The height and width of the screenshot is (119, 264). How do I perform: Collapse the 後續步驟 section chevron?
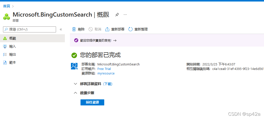click(x=75, y=93)
